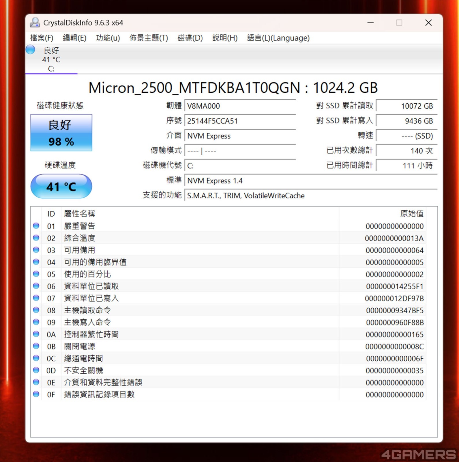Image resolution: width=459 pixels, height=462 pixels.
Task: Click the CrystalDiskInfo app icon in title bar
Action: 35,23
